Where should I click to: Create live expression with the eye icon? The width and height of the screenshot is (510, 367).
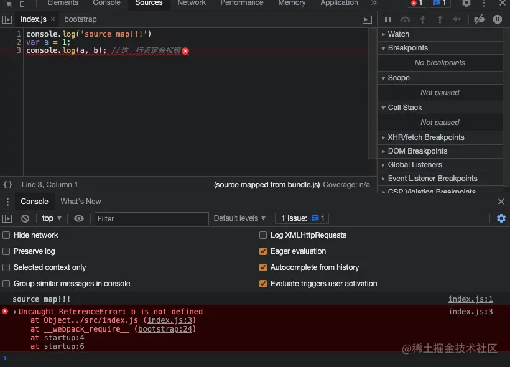[79, 218]
